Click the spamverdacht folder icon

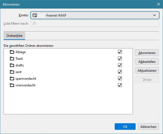point(12,78)
